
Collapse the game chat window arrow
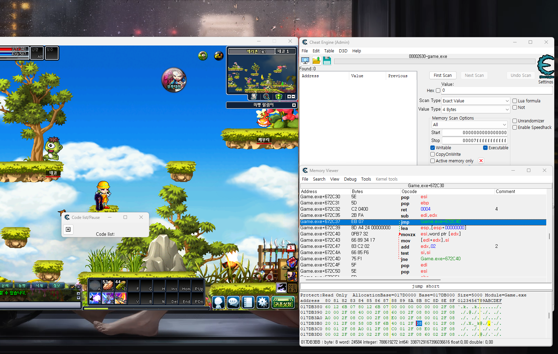pyautogui.click(x=78, y=287)
